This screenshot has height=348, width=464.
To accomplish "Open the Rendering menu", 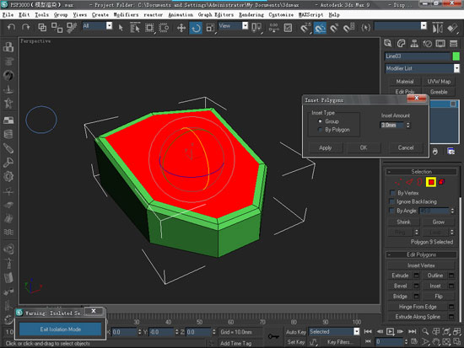I will coord(251,15).
